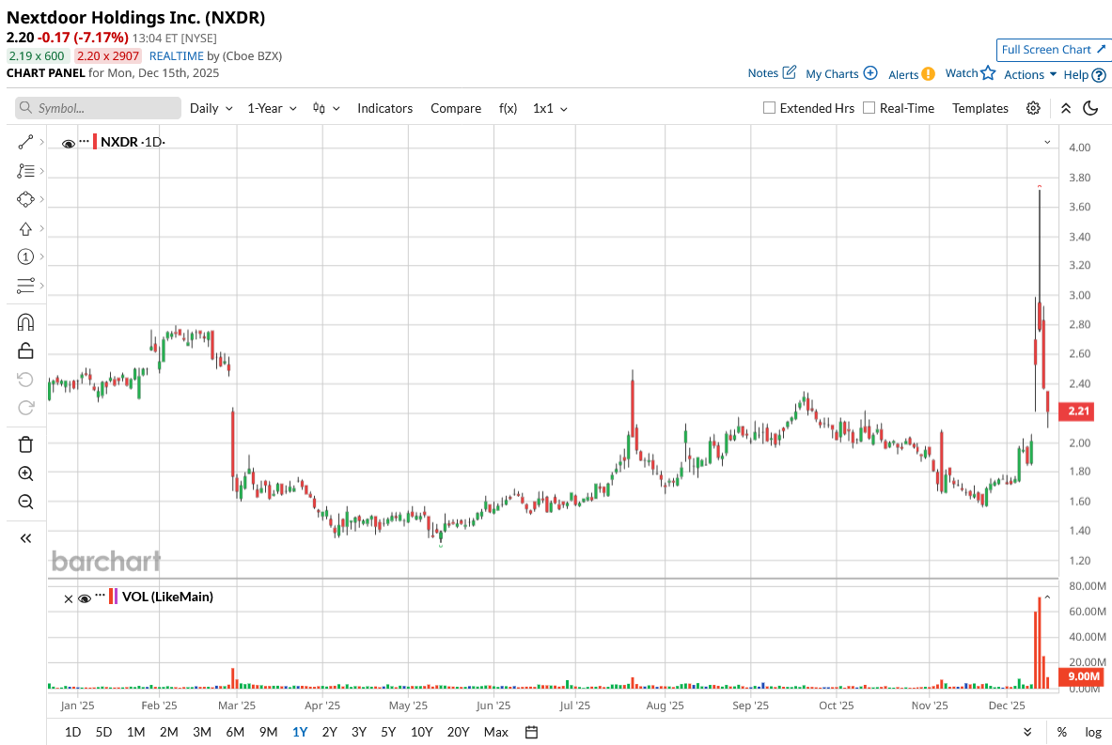Remove the VOL indicator pane
The image size is (1112, 745).
coord(68,599)
